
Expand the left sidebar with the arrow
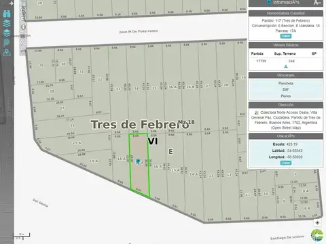11,3
